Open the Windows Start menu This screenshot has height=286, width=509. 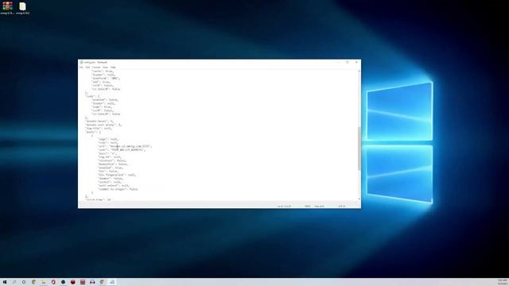[5, 282]
